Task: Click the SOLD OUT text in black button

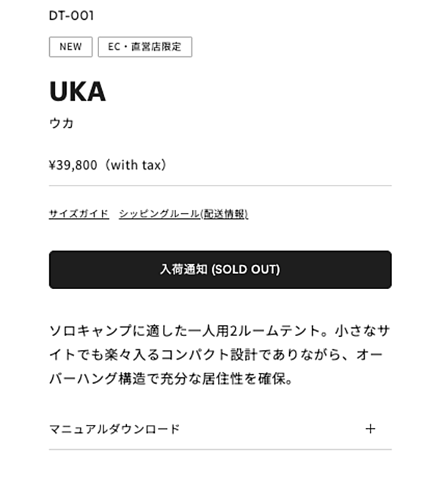Action: [x=246, y=269]
